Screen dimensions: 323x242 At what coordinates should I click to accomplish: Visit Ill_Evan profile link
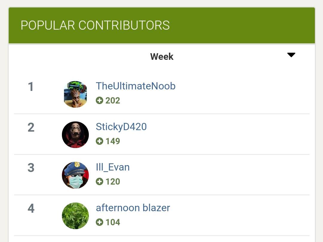pos(113,167)
